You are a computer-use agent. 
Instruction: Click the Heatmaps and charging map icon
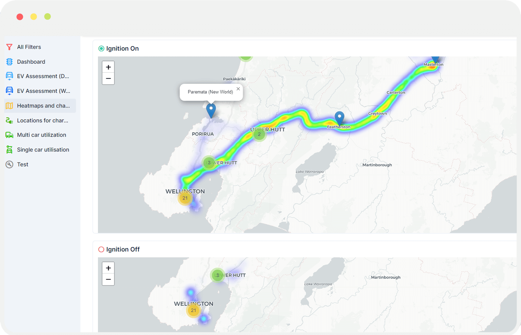coord(9,106)
